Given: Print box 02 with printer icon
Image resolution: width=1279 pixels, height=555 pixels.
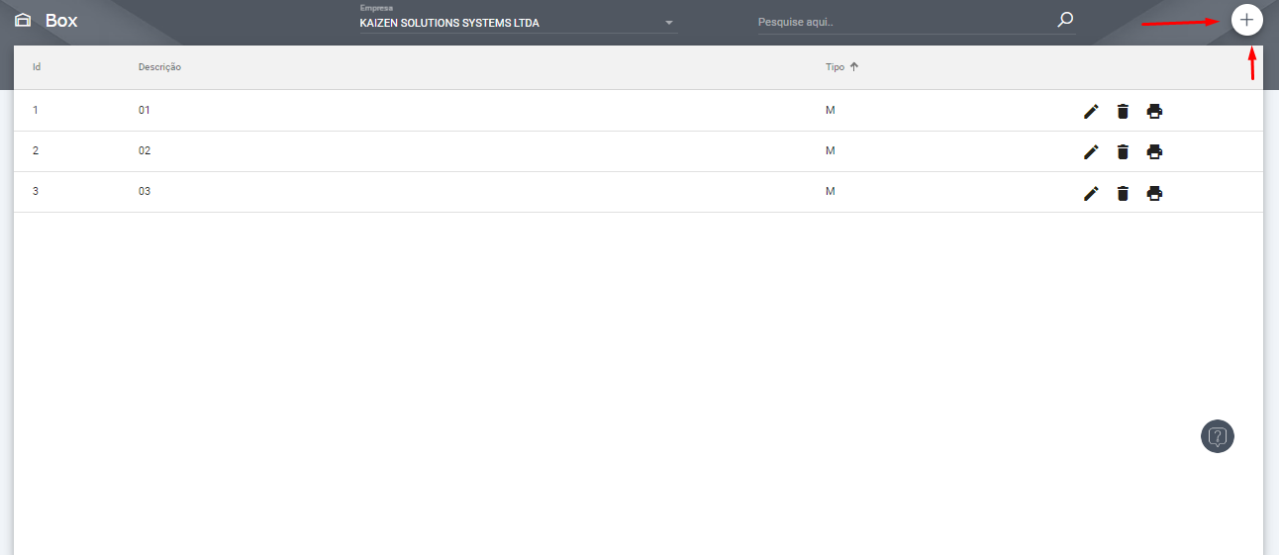Looking at the screenshot, I should (x=1154, y=151).
